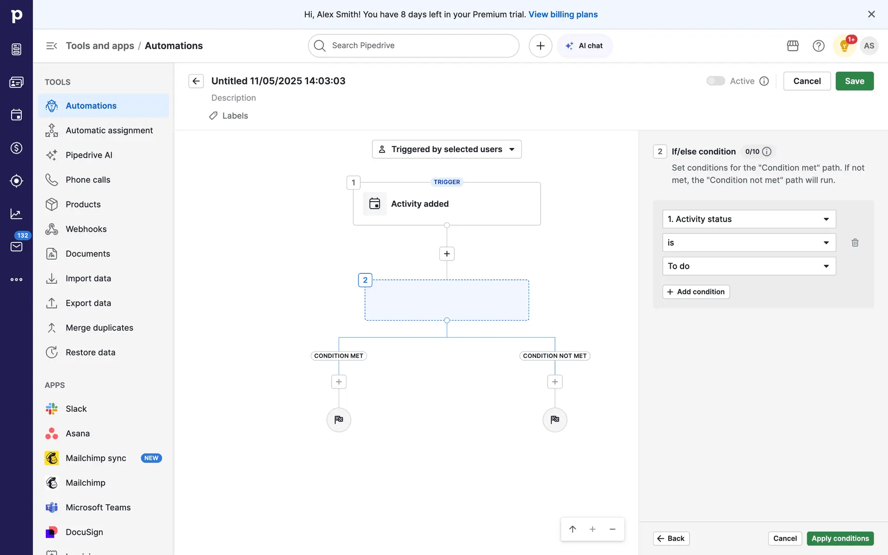This screenshot has width=888, height=555.
Task: Collapse the sidebar menu toggle icon
Action: pos(51,46)
